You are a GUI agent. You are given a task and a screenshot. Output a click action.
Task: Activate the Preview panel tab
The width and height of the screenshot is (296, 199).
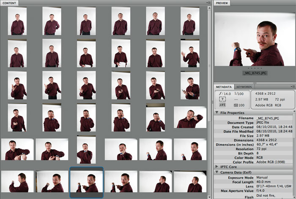point(222,3)
